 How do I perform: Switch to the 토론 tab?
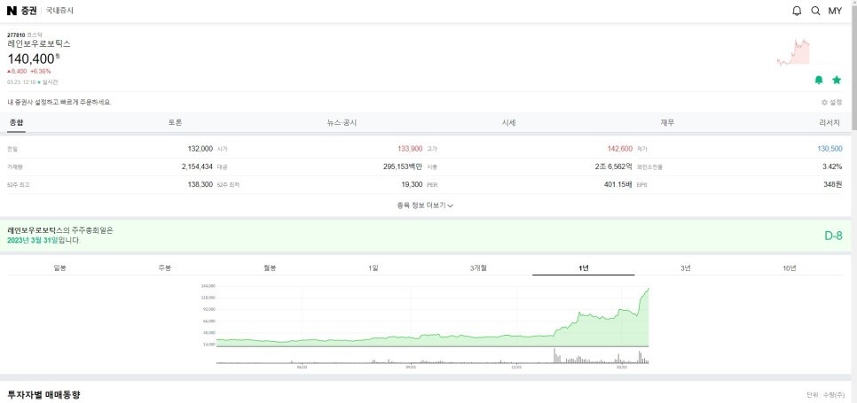click(x=176, y=123)
